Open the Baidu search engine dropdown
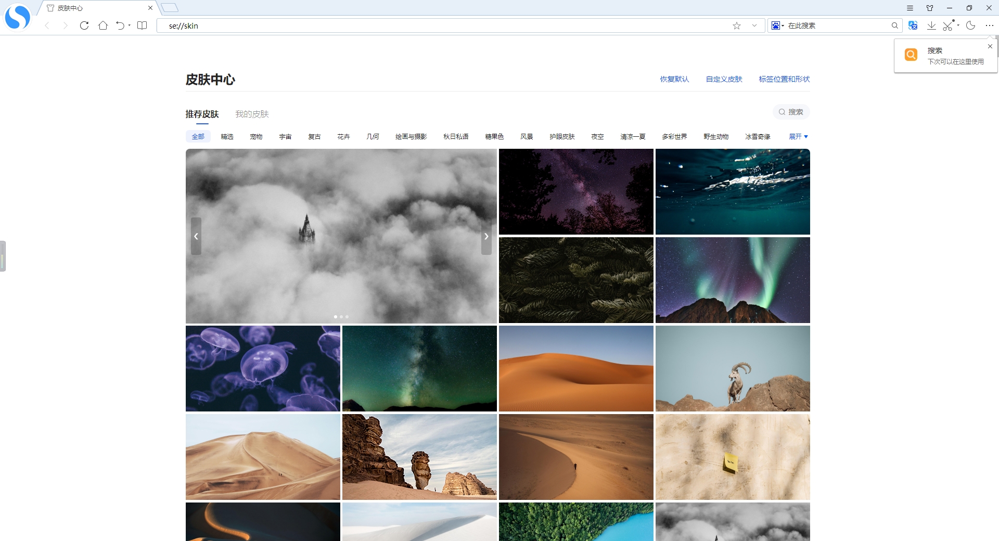 [778, 25]
